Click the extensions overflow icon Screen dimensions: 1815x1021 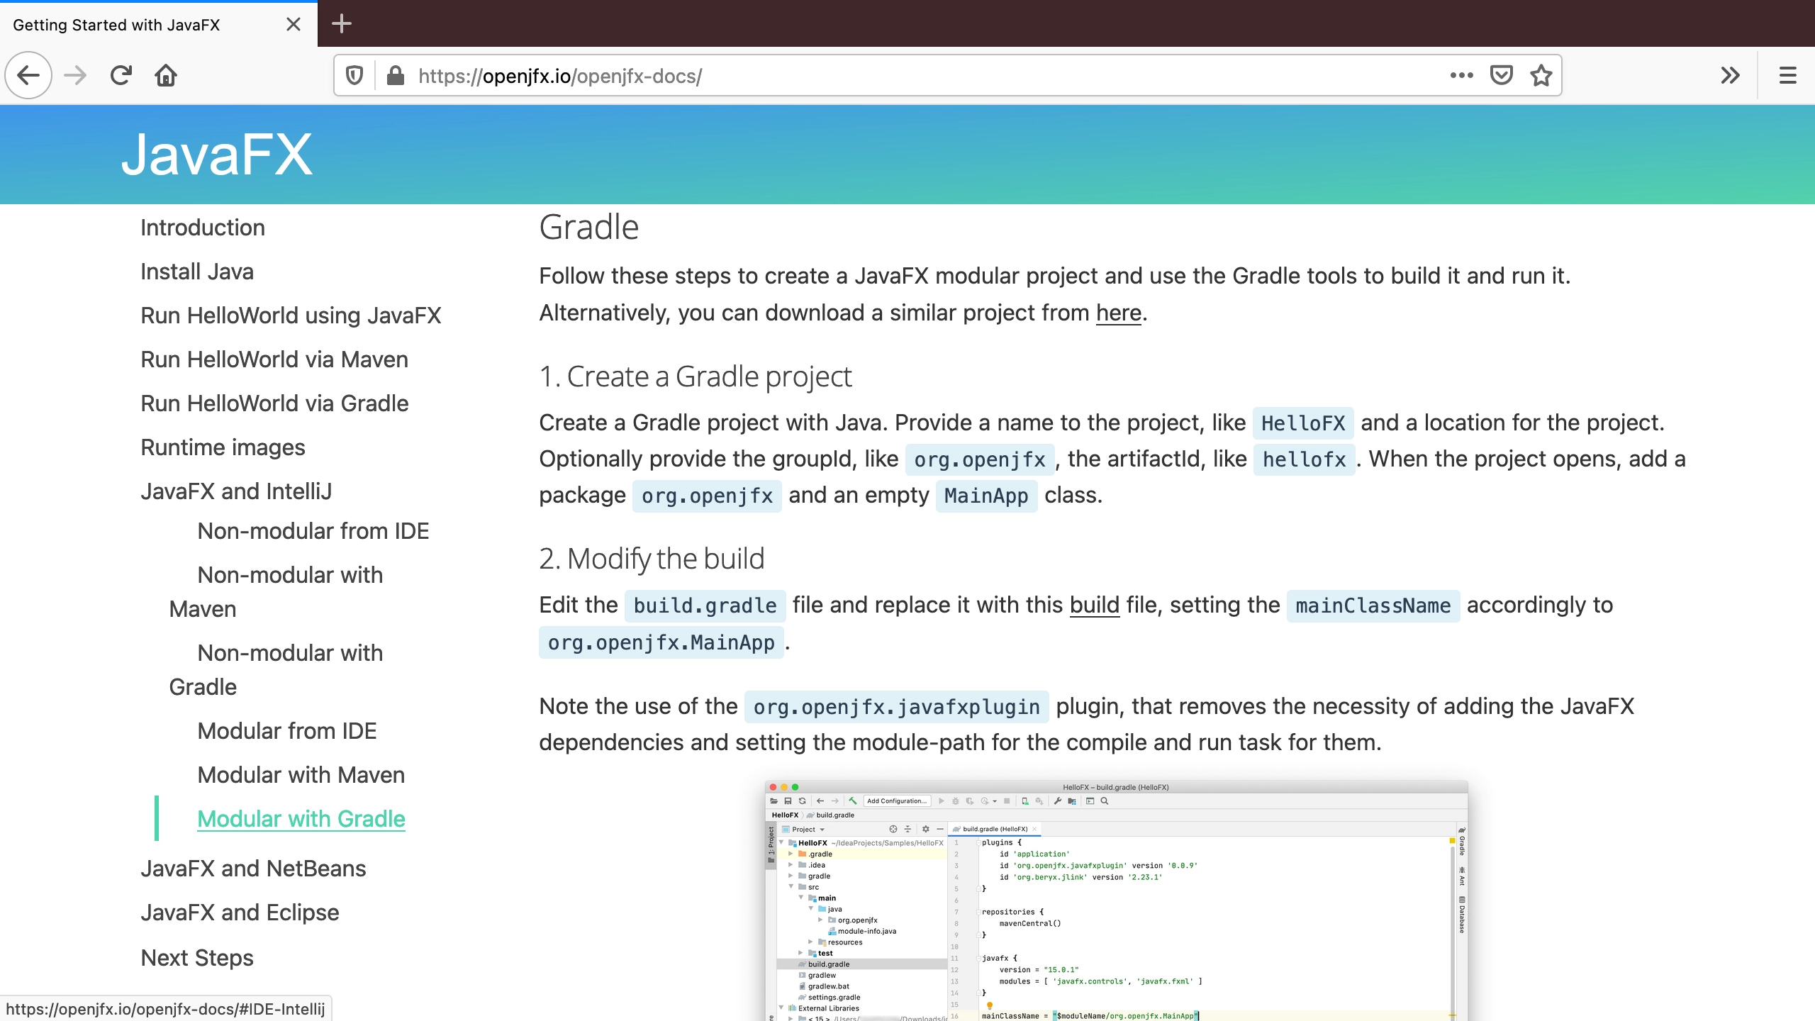coord(1730,74)
